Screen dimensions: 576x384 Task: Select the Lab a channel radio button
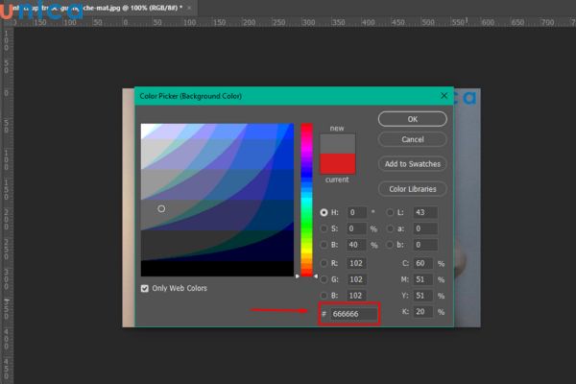(390, 228)
